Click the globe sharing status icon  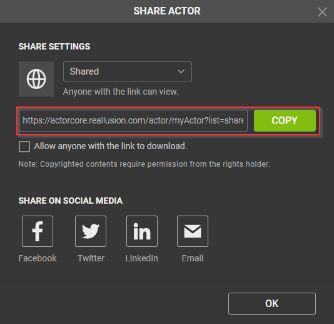(x=36, y=79)
